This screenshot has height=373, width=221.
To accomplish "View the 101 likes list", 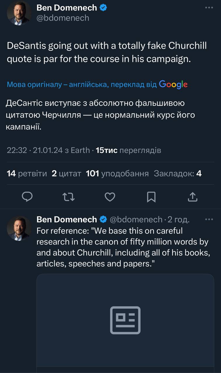I will [x=117, y=174].
